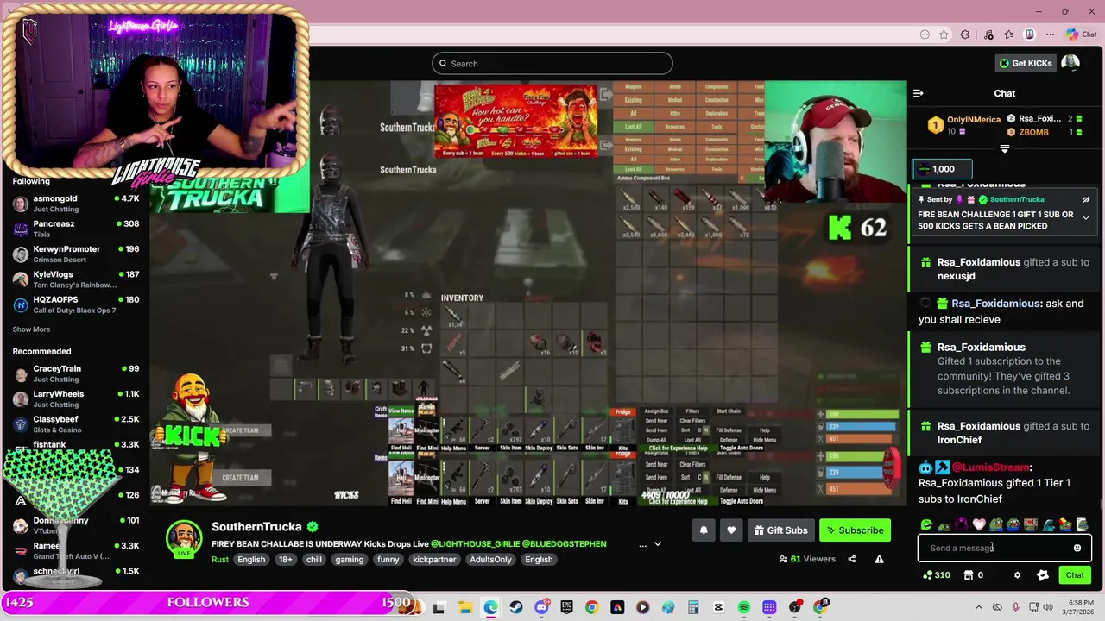Screen dimensions: 1105x621
Task: Open chat settings gear icon
Action: pos(1017,575)
